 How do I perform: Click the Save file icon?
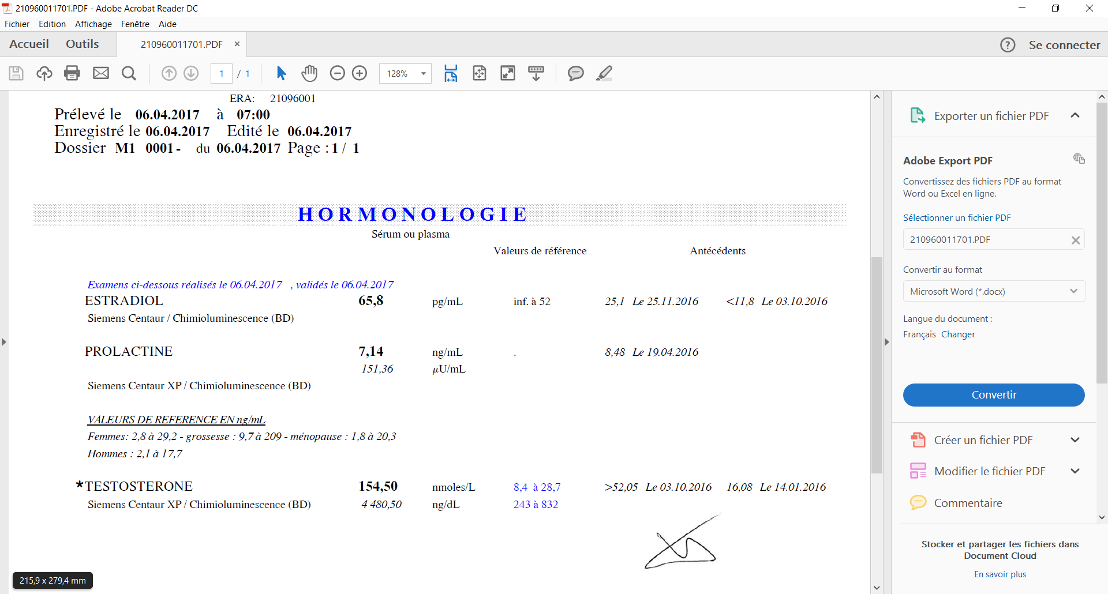tap(16, 73)
